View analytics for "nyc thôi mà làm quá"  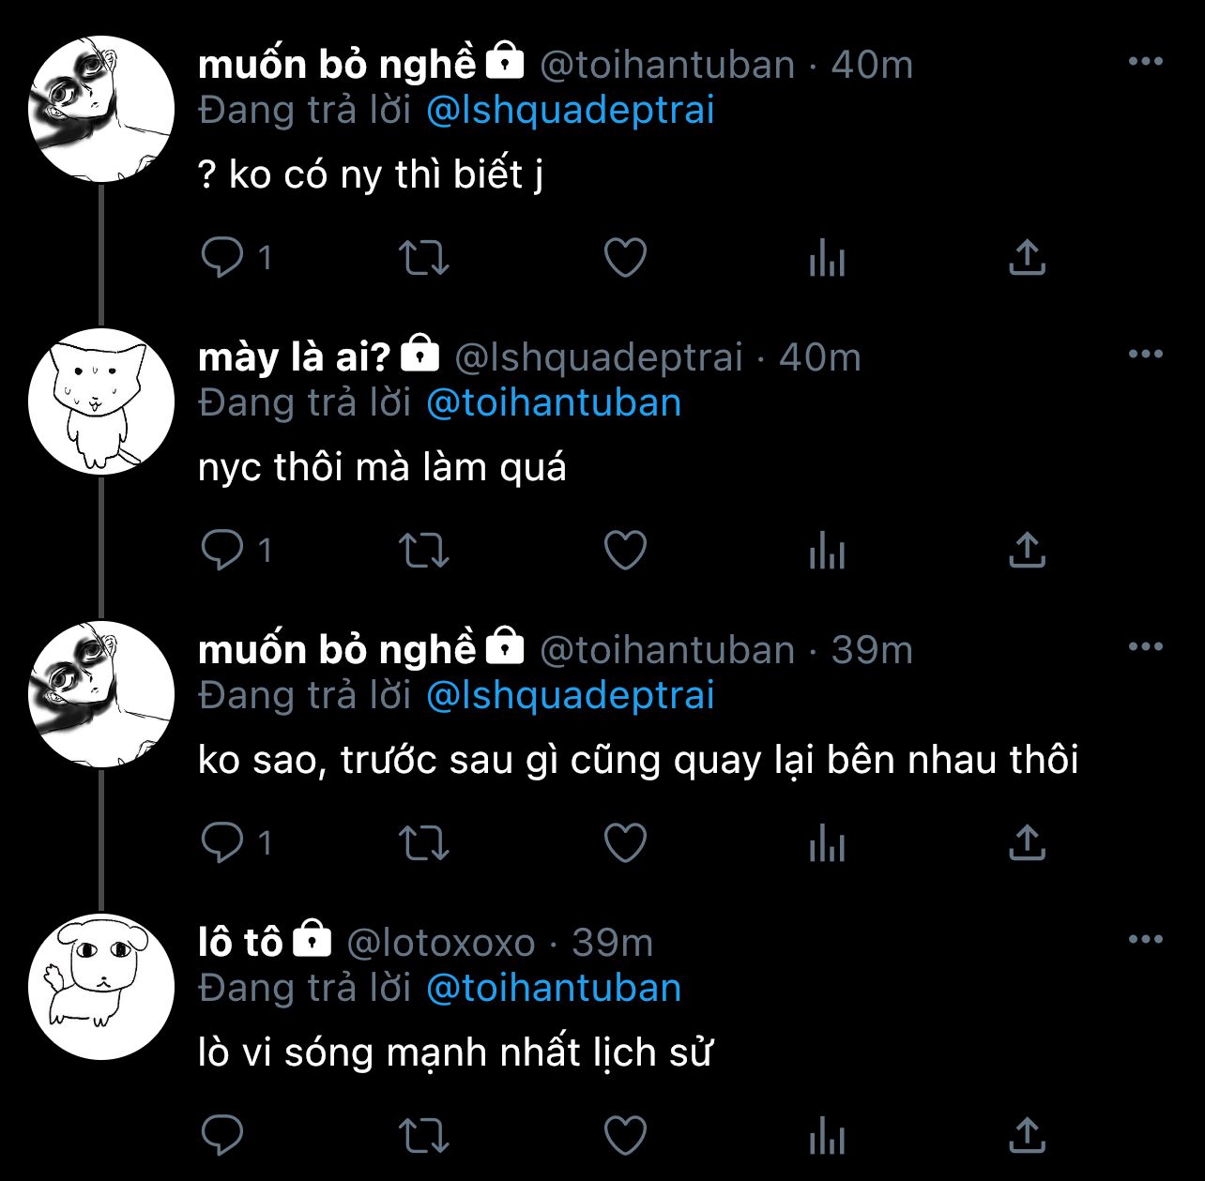pyautogui.click(x=827, y=550)
